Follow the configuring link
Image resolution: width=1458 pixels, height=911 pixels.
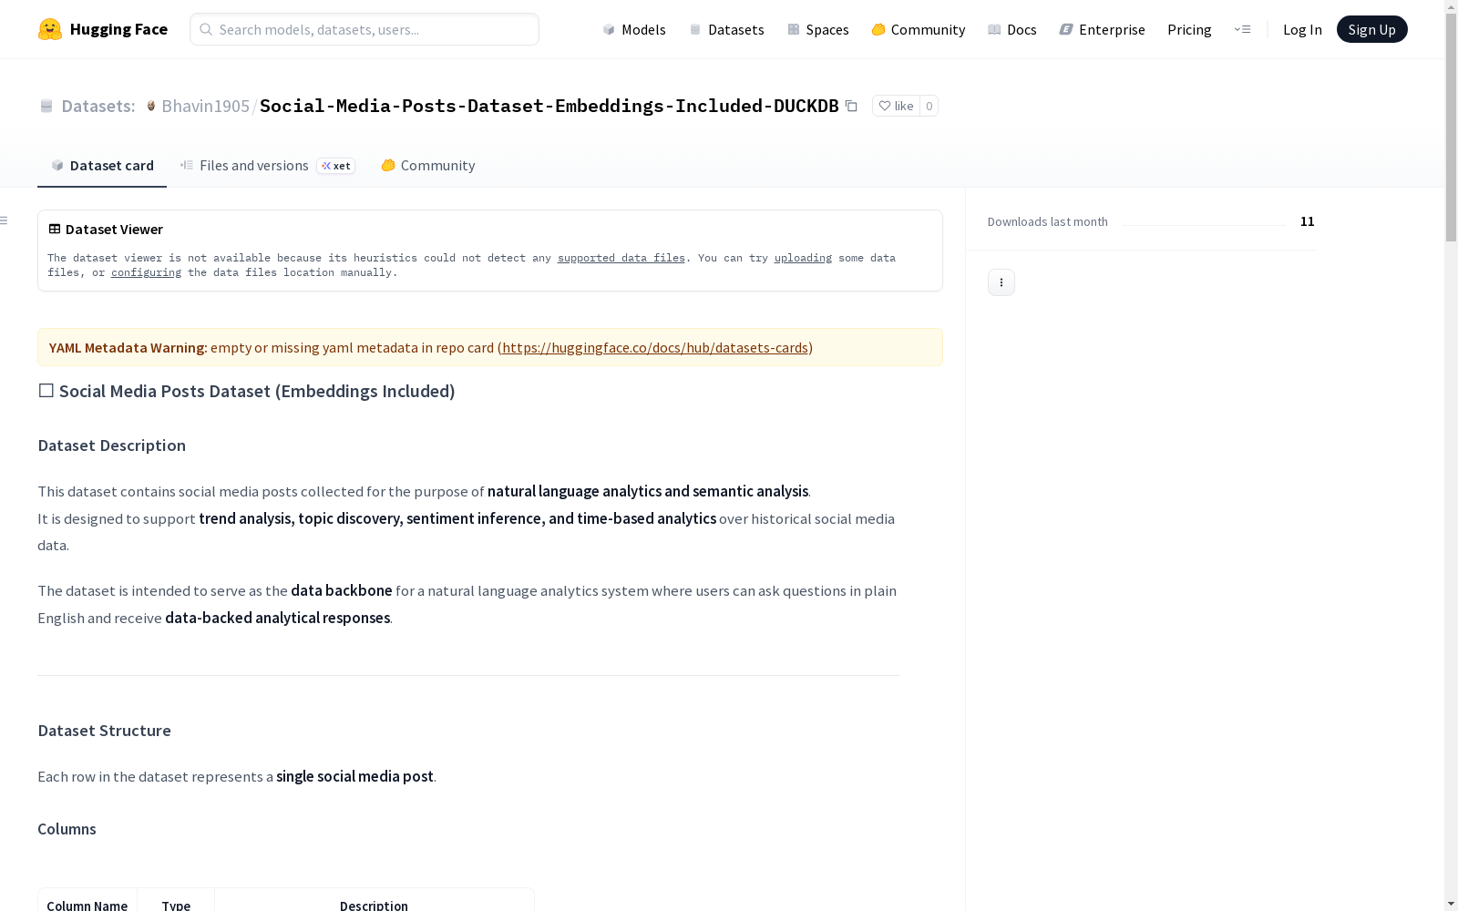pos(146,272)
